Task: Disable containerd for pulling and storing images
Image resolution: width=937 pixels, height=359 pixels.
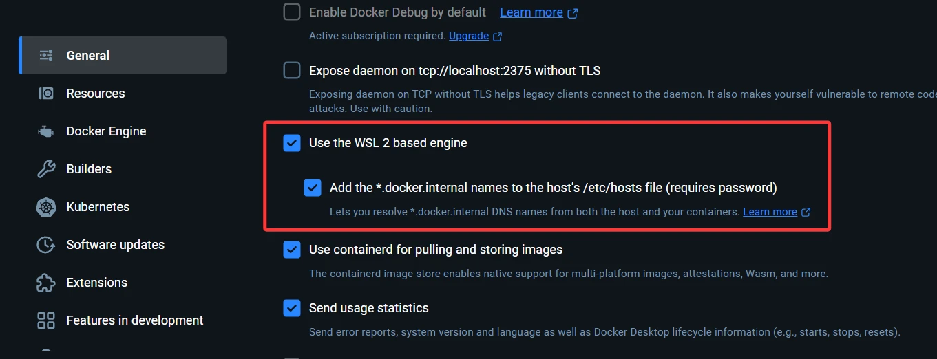Action: pos(292,250)
